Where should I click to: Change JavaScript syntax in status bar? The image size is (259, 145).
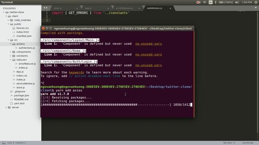tap(248, 143)
